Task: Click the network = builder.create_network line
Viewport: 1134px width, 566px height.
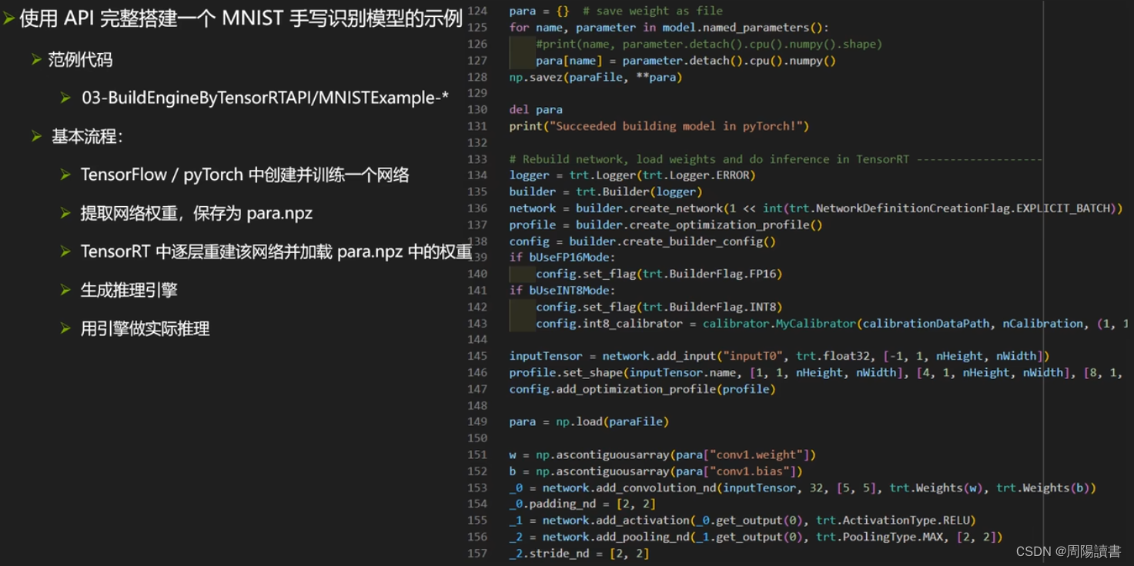Action: [816, 208]
